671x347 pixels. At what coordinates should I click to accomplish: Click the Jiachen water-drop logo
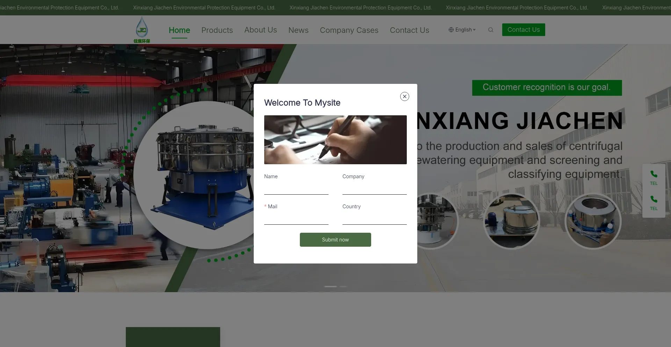pos(142,30)
